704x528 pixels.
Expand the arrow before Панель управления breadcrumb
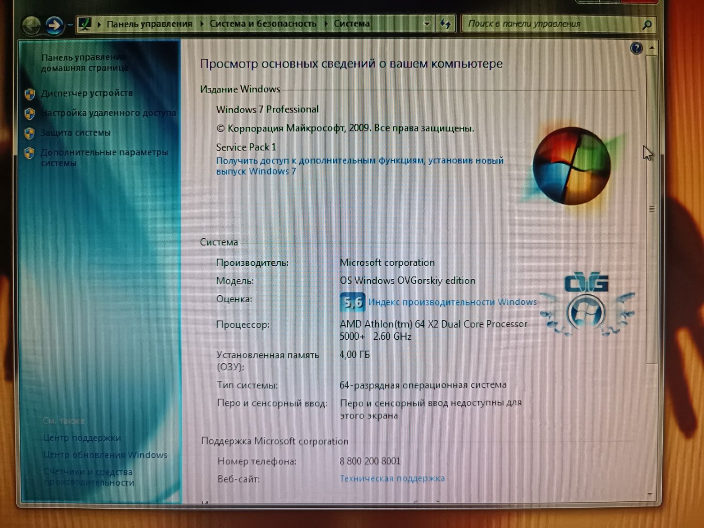click(99, 24)
